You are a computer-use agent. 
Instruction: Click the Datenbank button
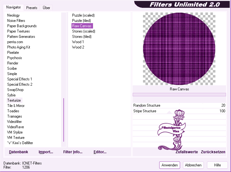(x=18, y=152)
